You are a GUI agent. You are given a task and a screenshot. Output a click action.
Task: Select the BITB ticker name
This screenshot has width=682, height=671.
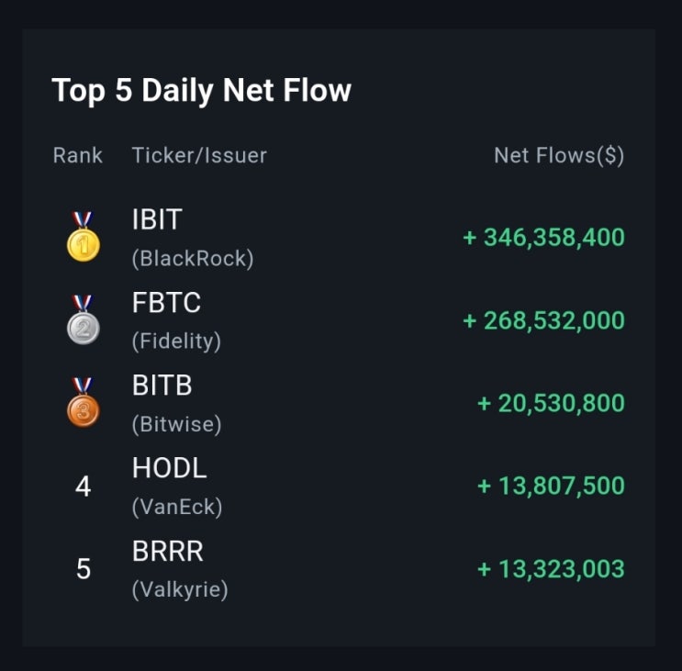(162, 386)
